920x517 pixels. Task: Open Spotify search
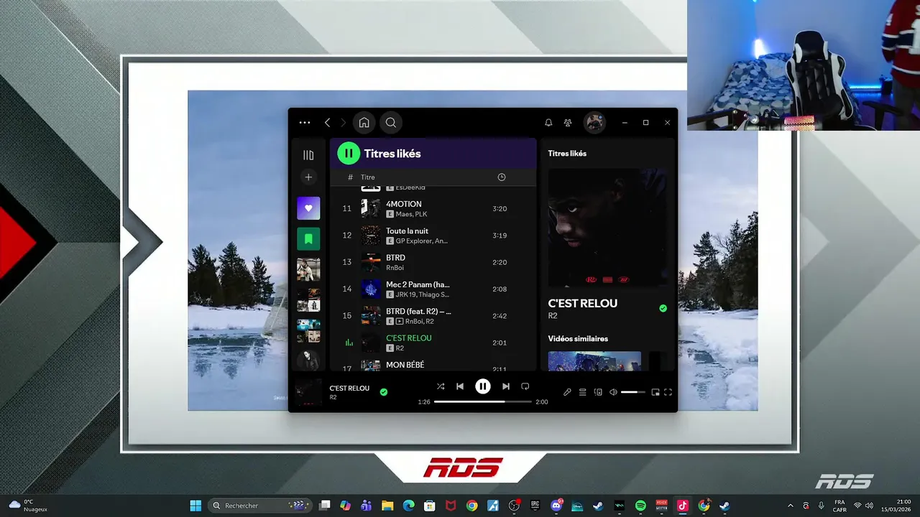pyautogui.click(x=391, y=123)
